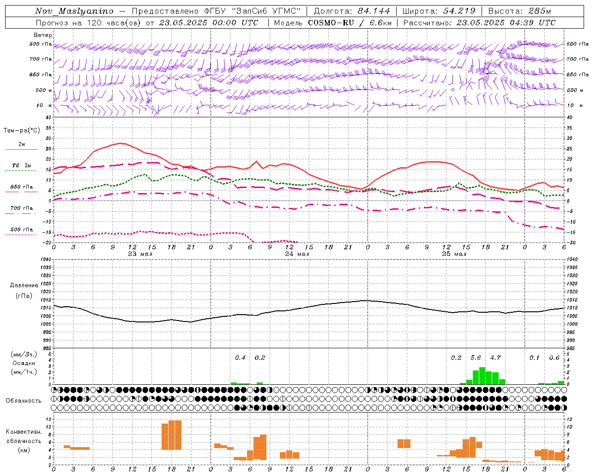Click the Td 2м legend entry
This screenshot has height=473, width=591.
[x=22, y=165]
